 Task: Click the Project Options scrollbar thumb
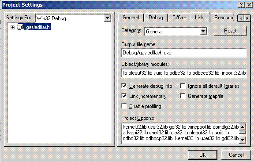243,132
